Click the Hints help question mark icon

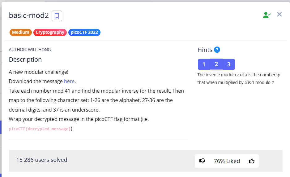coord(217,50)
